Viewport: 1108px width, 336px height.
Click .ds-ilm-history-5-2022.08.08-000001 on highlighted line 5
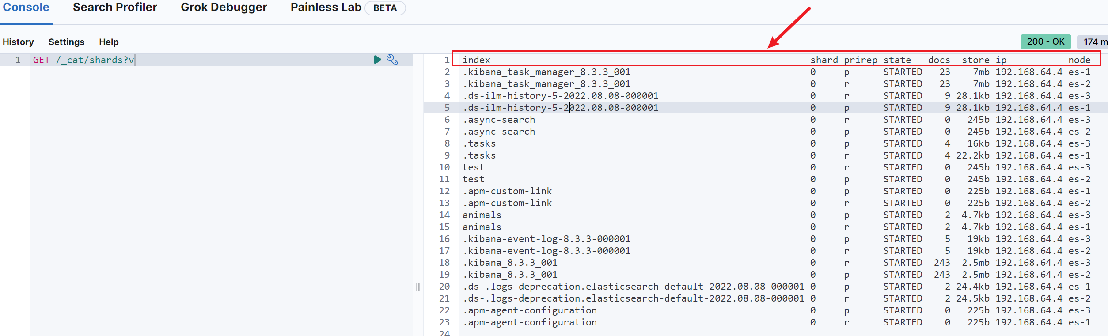[561, 108]
